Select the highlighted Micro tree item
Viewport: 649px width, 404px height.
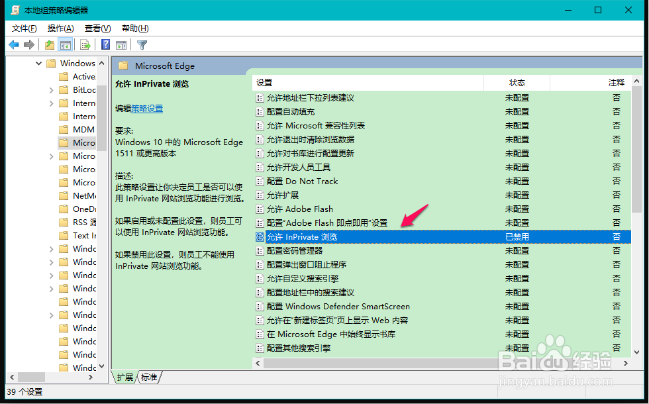click(84, 143)
